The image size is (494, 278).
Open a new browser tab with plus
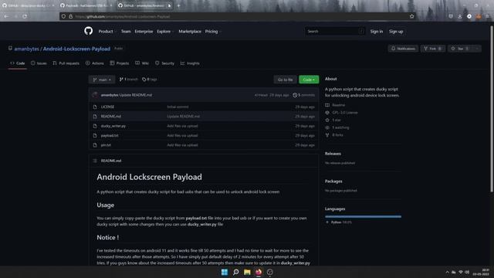[178, 5]
